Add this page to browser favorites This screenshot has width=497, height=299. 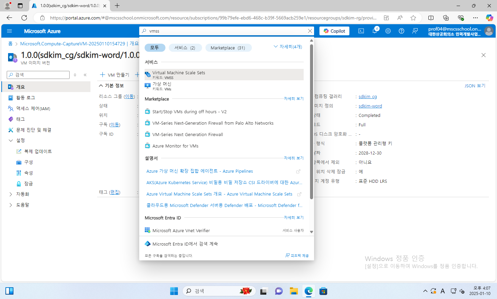[413, 18]
